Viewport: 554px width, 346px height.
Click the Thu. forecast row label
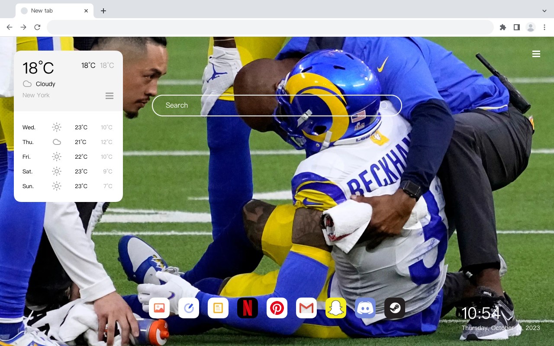(28, 142)
